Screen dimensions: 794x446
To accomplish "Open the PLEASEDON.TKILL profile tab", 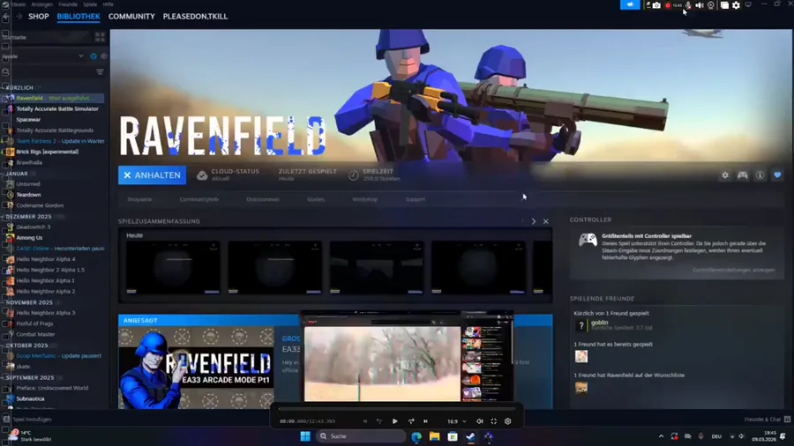I will pos(195,16).
